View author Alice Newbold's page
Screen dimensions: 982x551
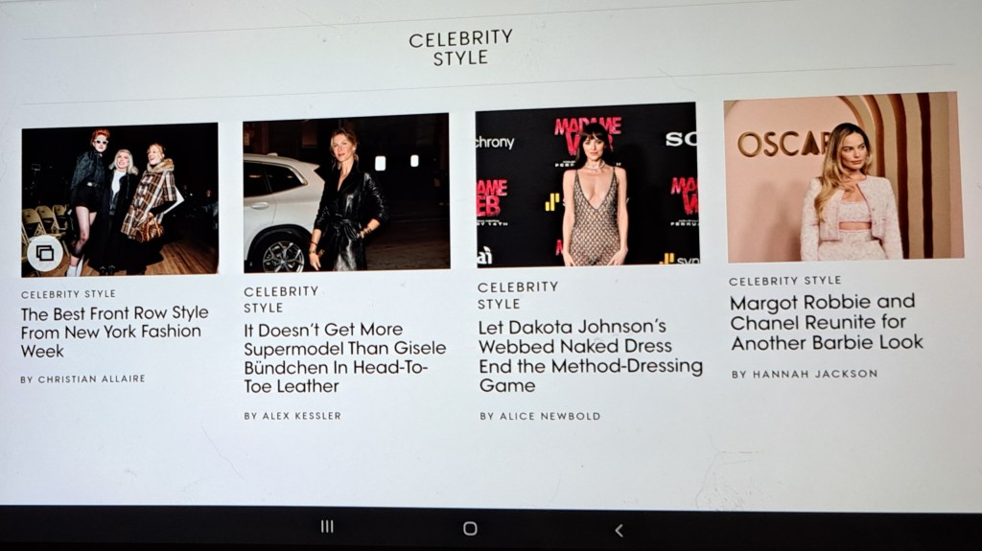tap(540, 416)
